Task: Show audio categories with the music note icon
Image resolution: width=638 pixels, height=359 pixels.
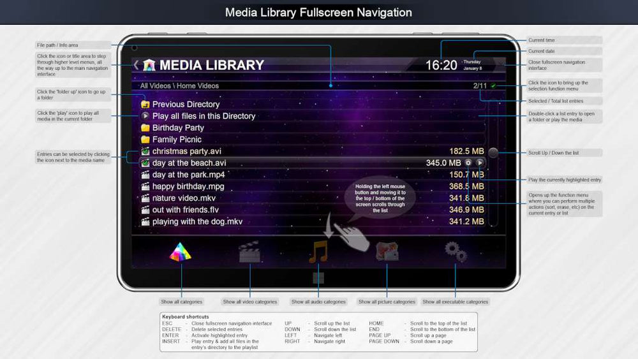Action: click(318, 252)
